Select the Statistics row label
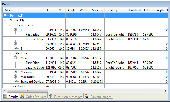 tap(21, 53)
